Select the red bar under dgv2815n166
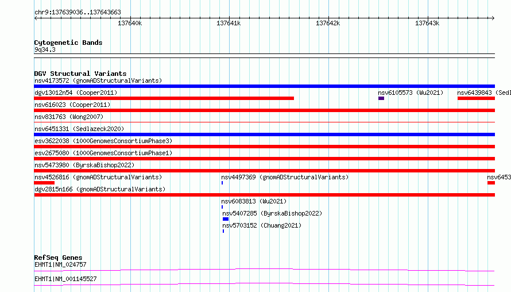 pos(264,195)
